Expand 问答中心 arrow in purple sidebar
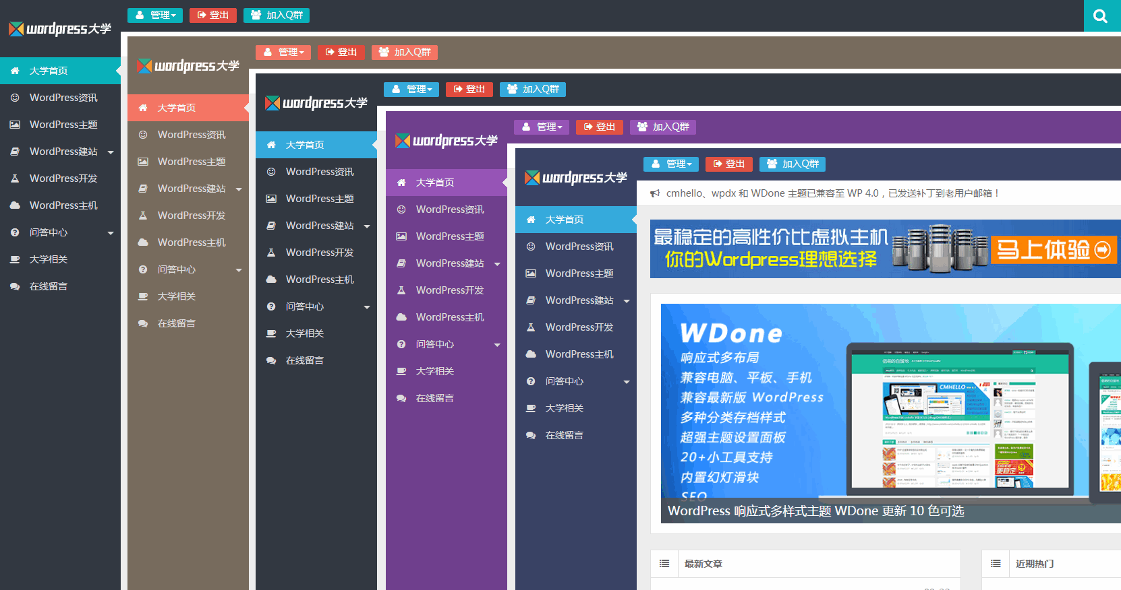The image size is (1121, 590). tap(497, 345)
